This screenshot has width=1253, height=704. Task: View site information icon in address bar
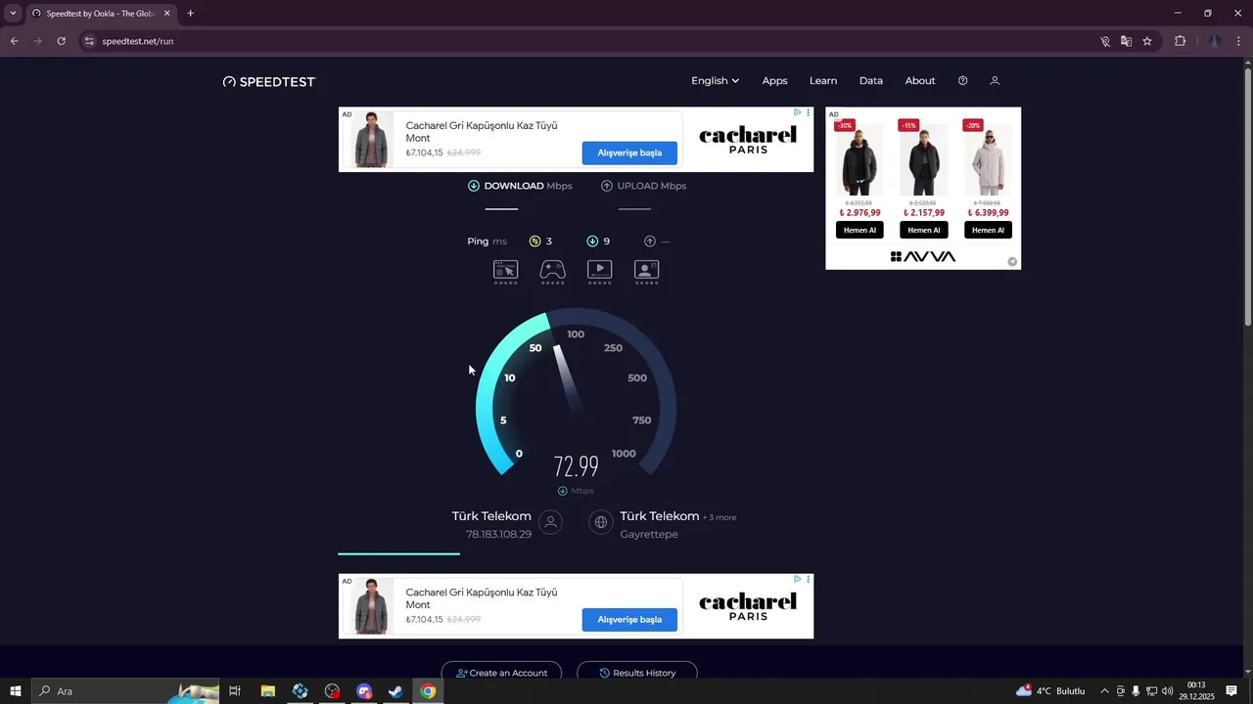[89, 41]
